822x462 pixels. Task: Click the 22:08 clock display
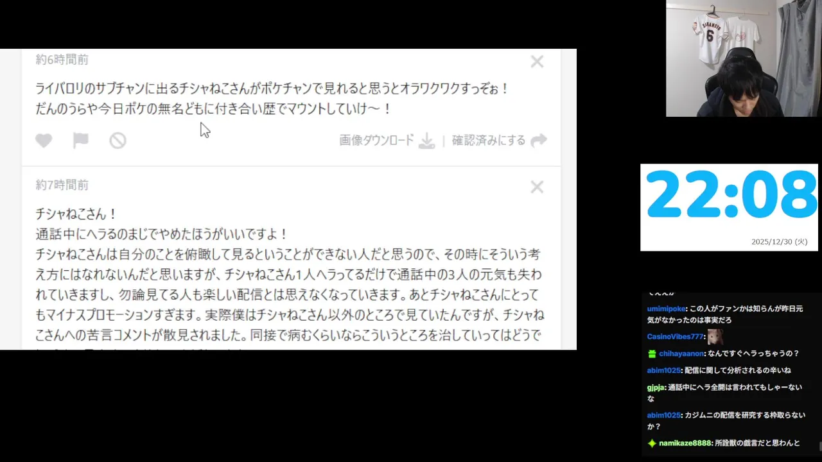tap(730, 194)
